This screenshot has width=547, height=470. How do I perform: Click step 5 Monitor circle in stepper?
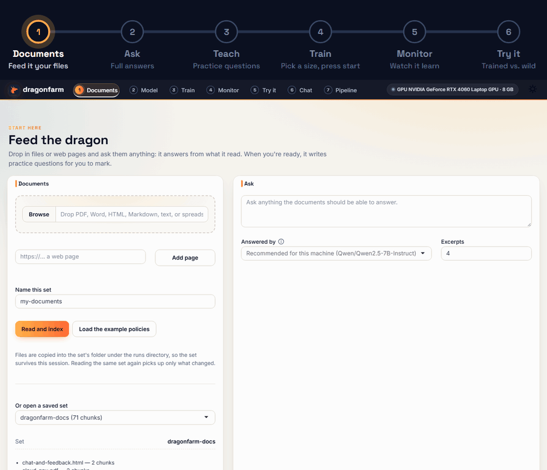415,32
